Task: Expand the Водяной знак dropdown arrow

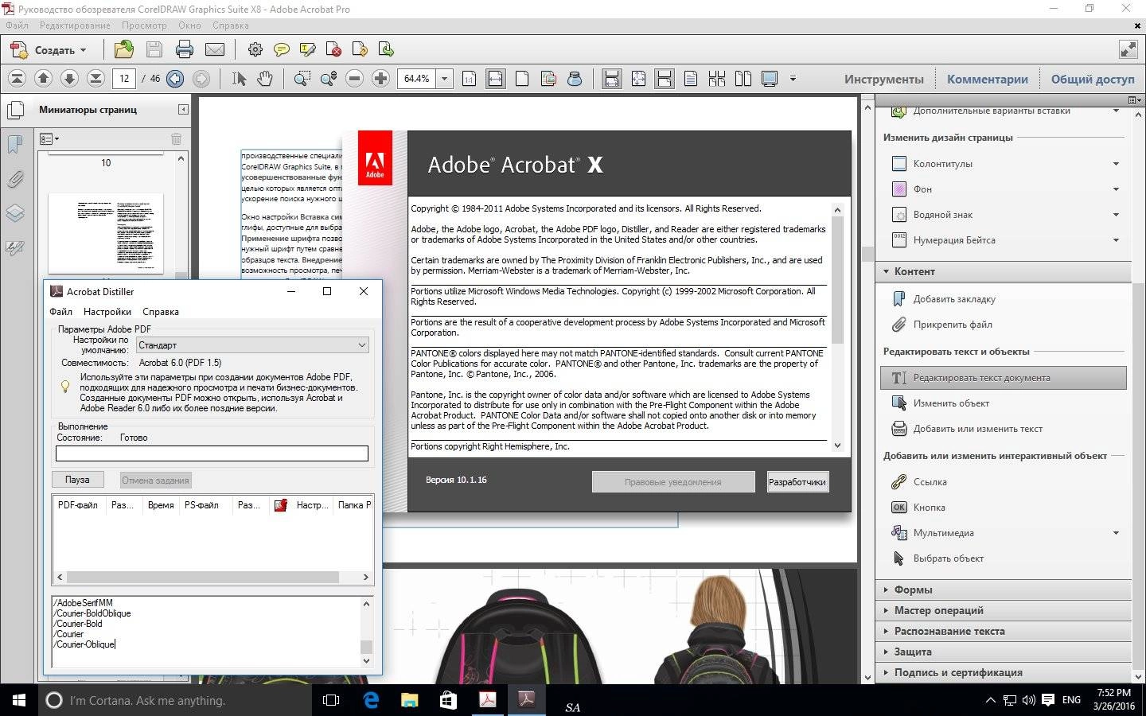Action: (1116, 215)
